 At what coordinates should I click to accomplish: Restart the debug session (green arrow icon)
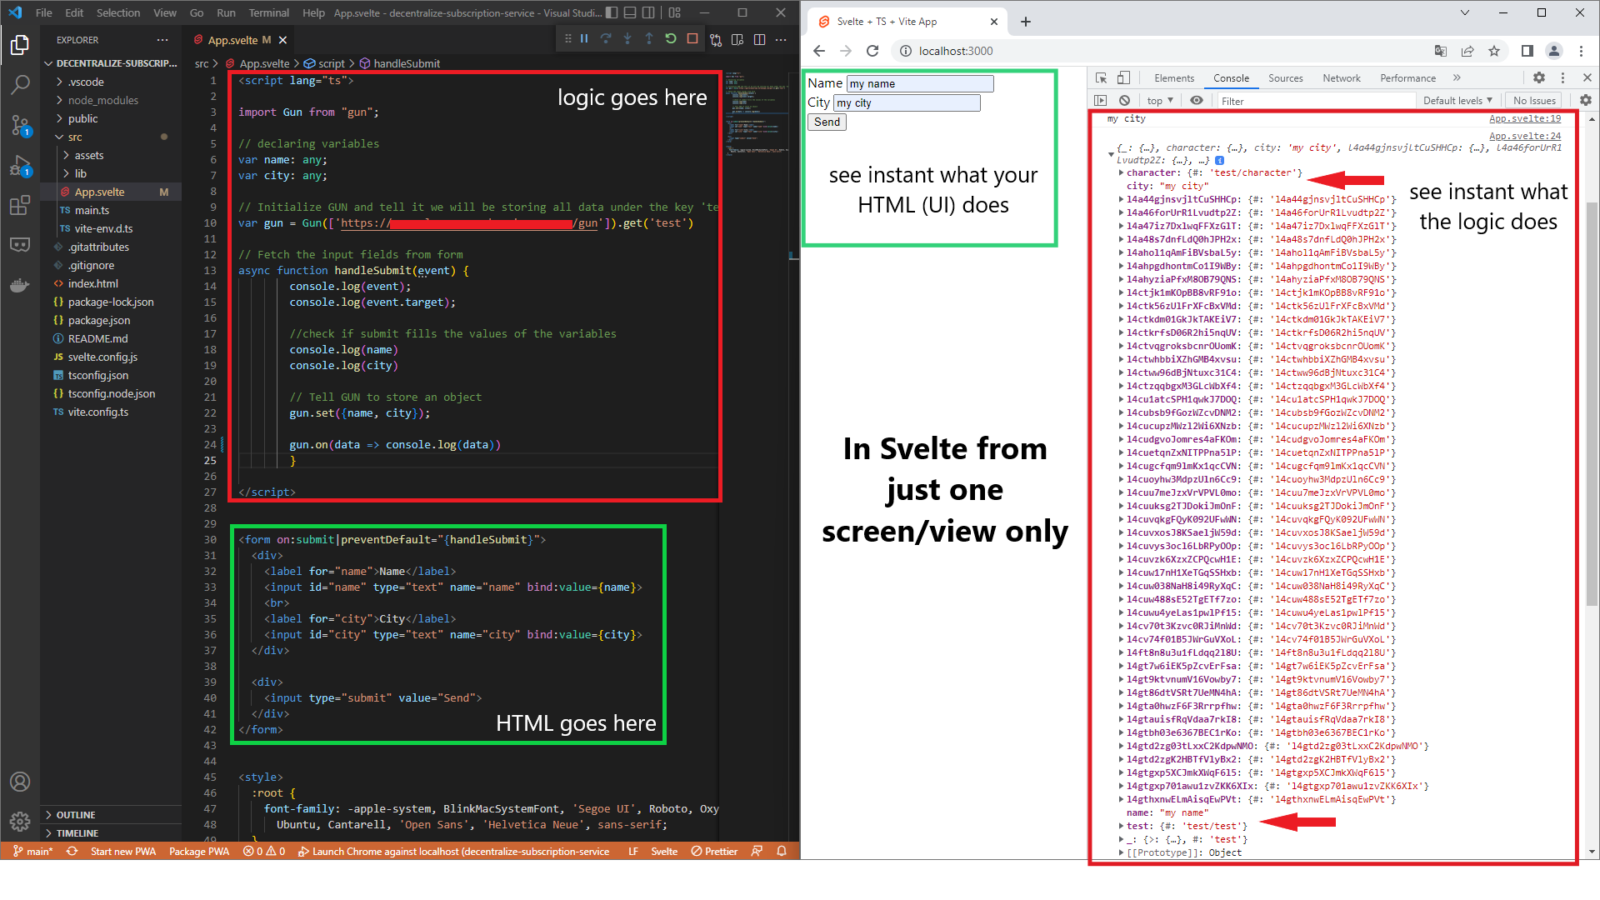coord(671,38)
